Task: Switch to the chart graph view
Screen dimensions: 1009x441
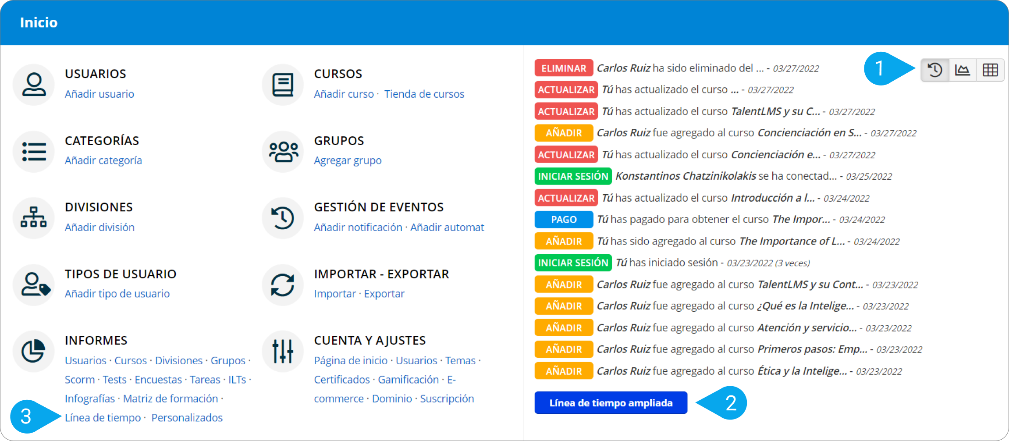Action: (x=963, y=70)
